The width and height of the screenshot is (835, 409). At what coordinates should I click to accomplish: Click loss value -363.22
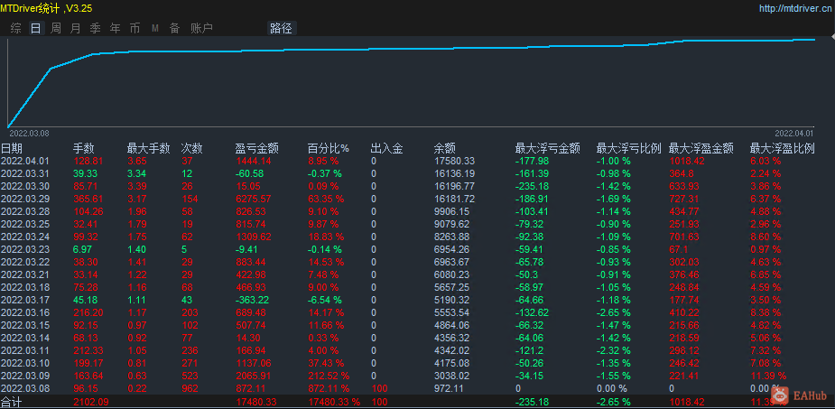[x=254, y=300]
